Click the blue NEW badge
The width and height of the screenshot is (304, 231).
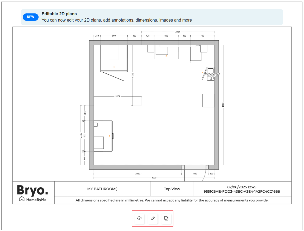pyautogui.click(x=31, y=17)
